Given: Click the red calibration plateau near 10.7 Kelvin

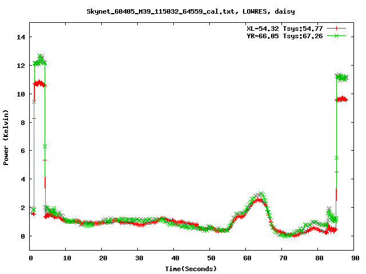Looking at the screenshot, I should pos(39,83).
